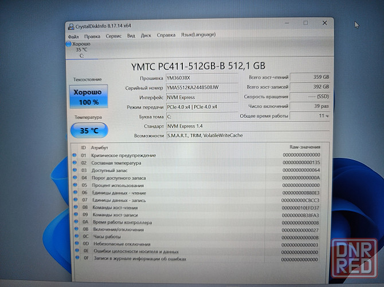Click the Хорошо 100 % health status button

click(88, 97)
